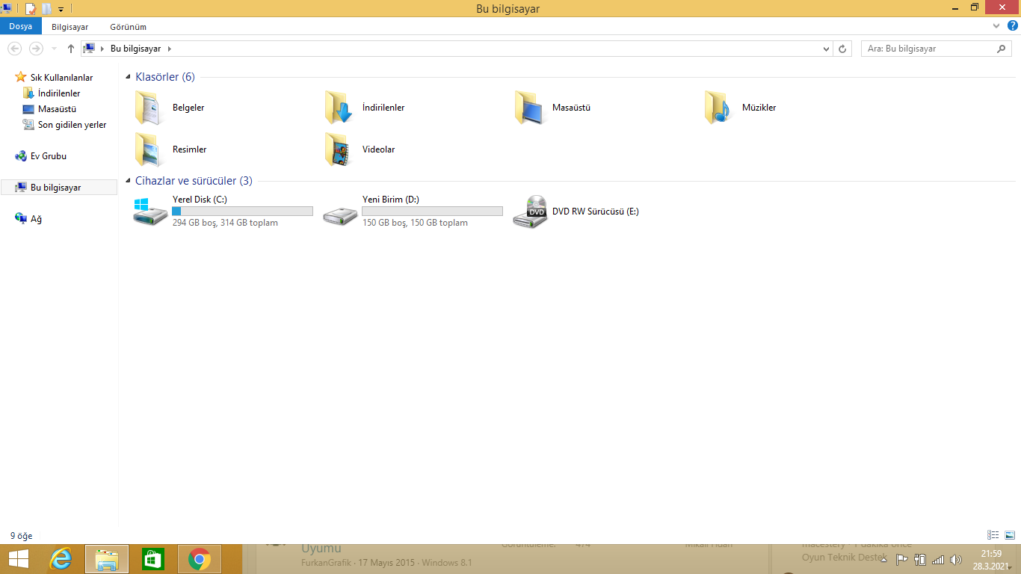The width and height of the screenshot is (1021, 574).
Task: Click the '150 GB boş, 150 GB toplam' text
Action: (x=415, y=223)
